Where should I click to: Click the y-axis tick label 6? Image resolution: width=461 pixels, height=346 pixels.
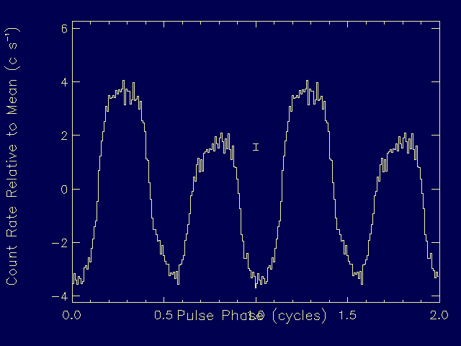point(64,29)
